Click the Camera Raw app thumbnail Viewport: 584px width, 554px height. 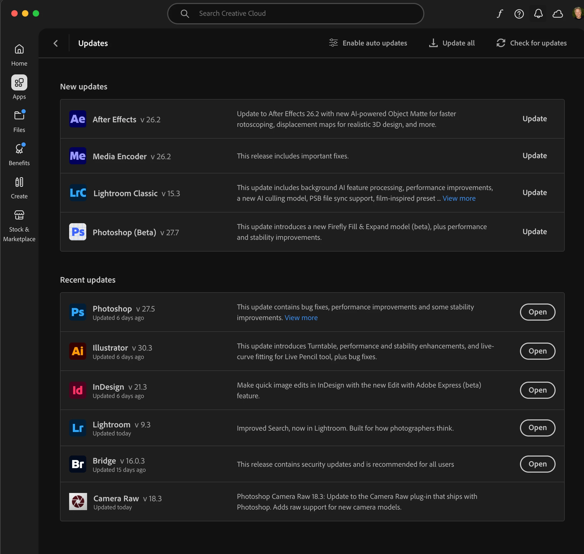pyautogui.click(x=78, y=502)
